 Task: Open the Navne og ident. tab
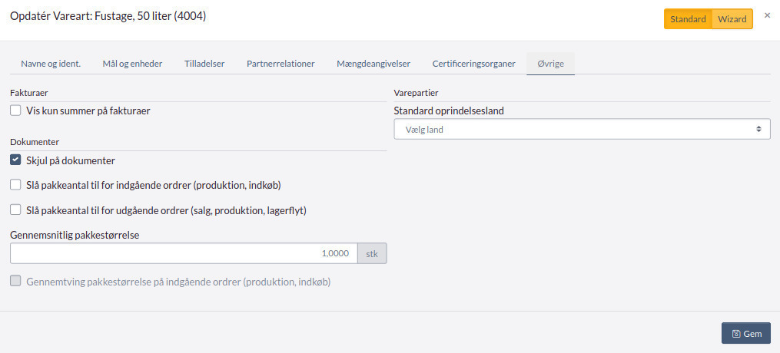click(x=51, y=64)
